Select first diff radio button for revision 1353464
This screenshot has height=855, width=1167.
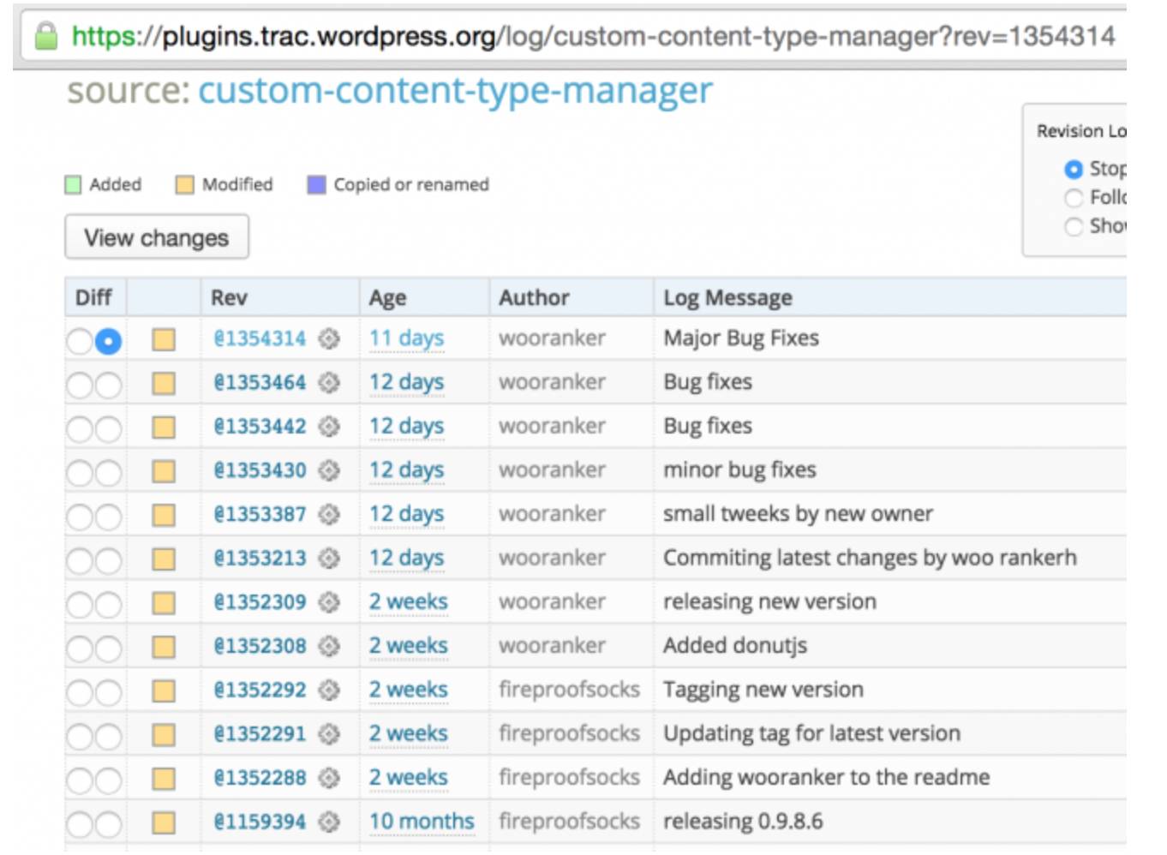pos(80,386)
